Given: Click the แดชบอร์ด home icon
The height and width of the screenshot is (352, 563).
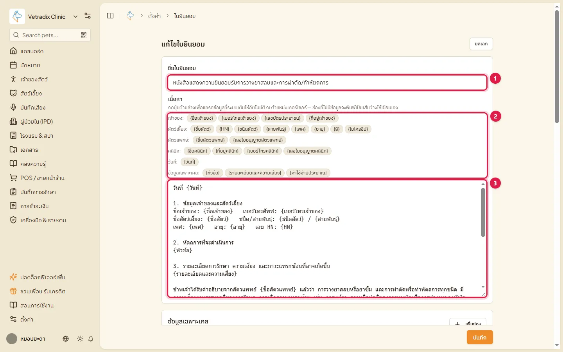Looking at the screenshot, I should click(x=13, y=51).
